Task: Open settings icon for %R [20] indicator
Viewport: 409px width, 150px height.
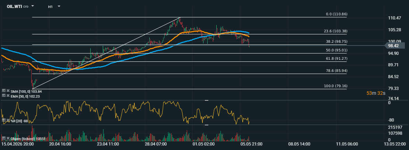Action: tap(4, 120)
